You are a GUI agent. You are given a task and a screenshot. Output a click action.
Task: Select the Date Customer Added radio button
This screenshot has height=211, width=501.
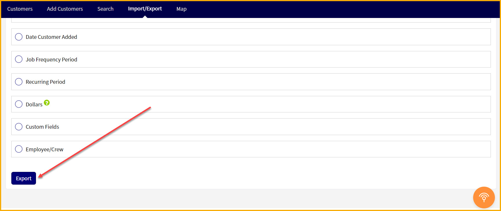click(19, 37)
